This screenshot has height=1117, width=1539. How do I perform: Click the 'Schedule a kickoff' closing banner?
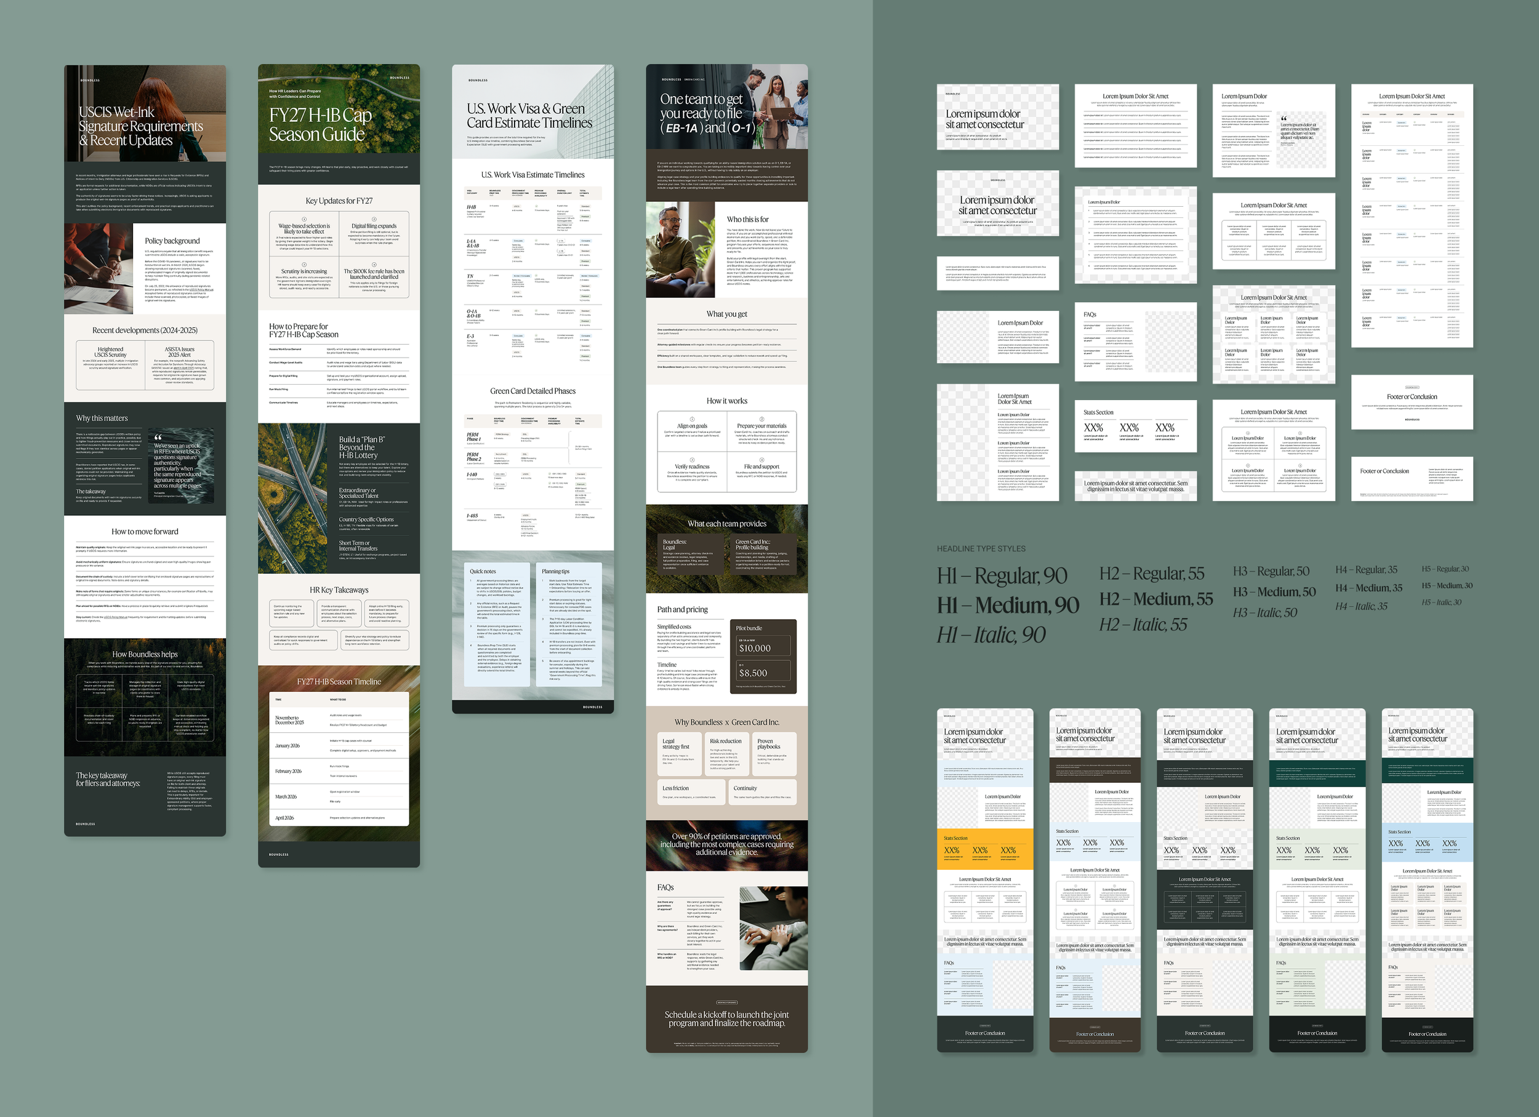pos(726,1019)
